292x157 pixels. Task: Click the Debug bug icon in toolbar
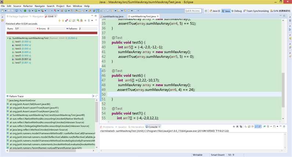30,11
